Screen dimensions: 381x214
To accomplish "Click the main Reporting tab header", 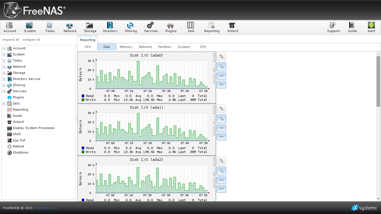I will [88, 40].
